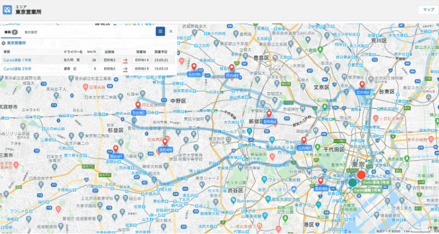The height and width of the screenshot is (234, 439).
Task: Click the マップ button at top right
Action: [429, 9]
